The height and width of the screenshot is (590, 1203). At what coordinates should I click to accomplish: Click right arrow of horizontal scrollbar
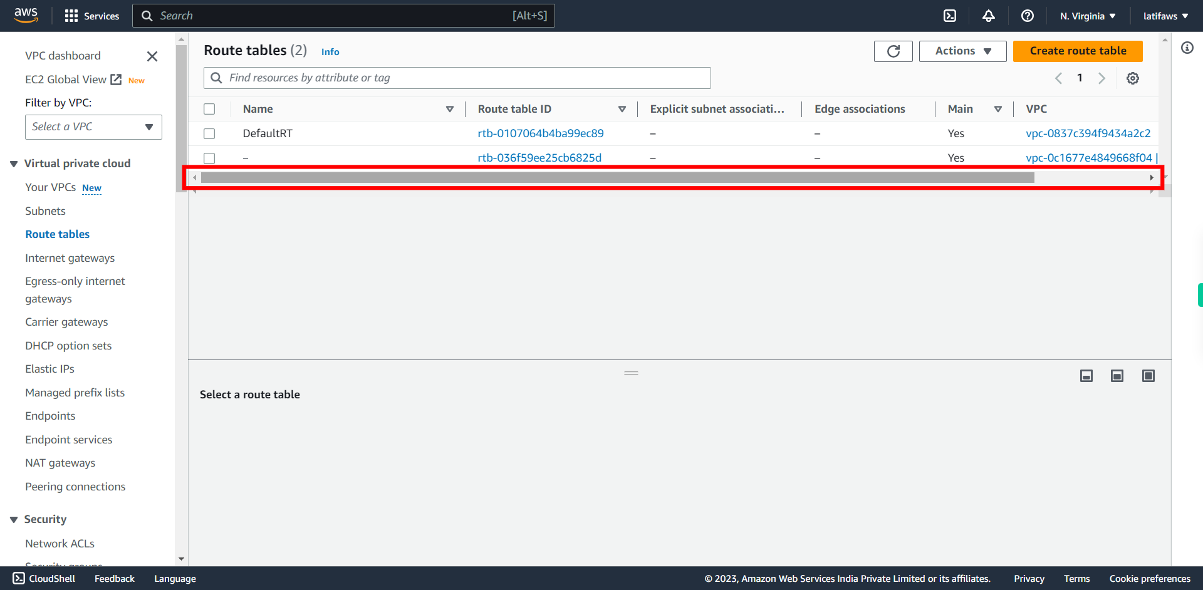pos(1152,178)
